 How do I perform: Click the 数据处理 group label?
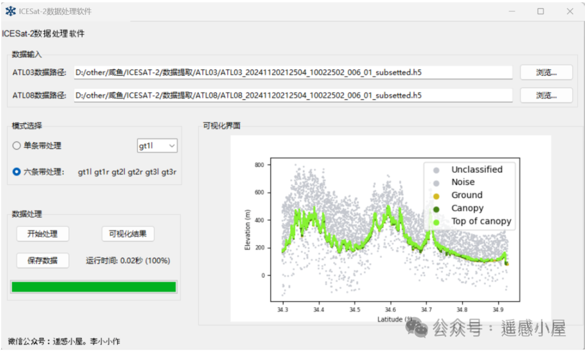point(27,214)
